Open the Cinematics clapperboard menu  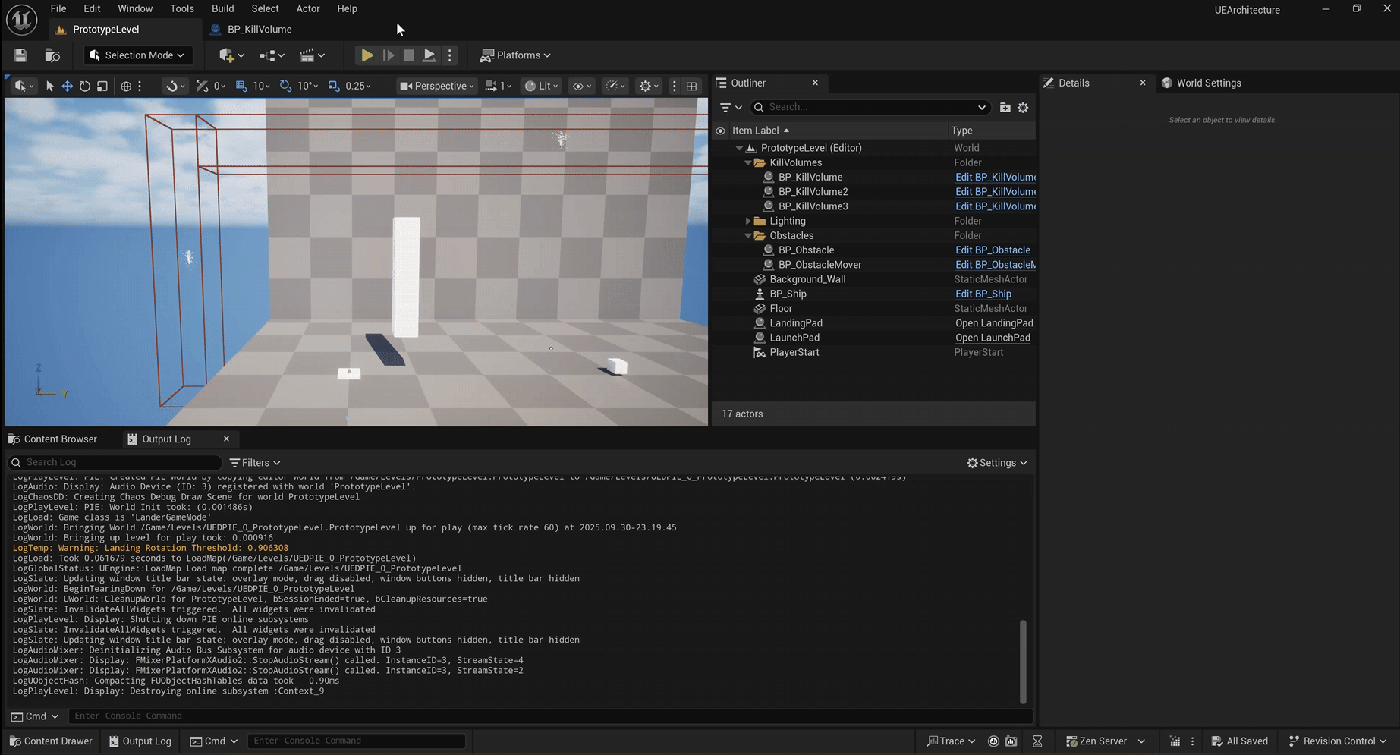[x=312, y=55]
